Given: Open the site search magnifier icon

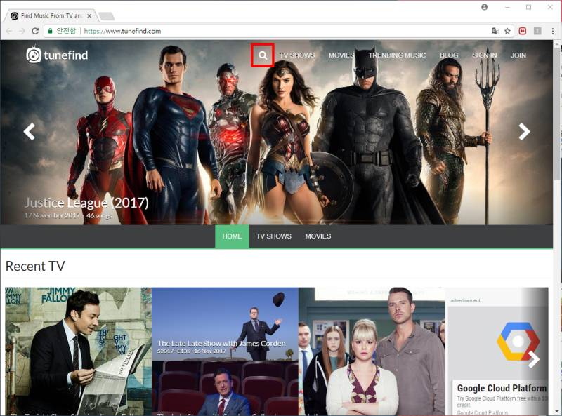Looking at the screenshot, I should click(x=263, y=55).
